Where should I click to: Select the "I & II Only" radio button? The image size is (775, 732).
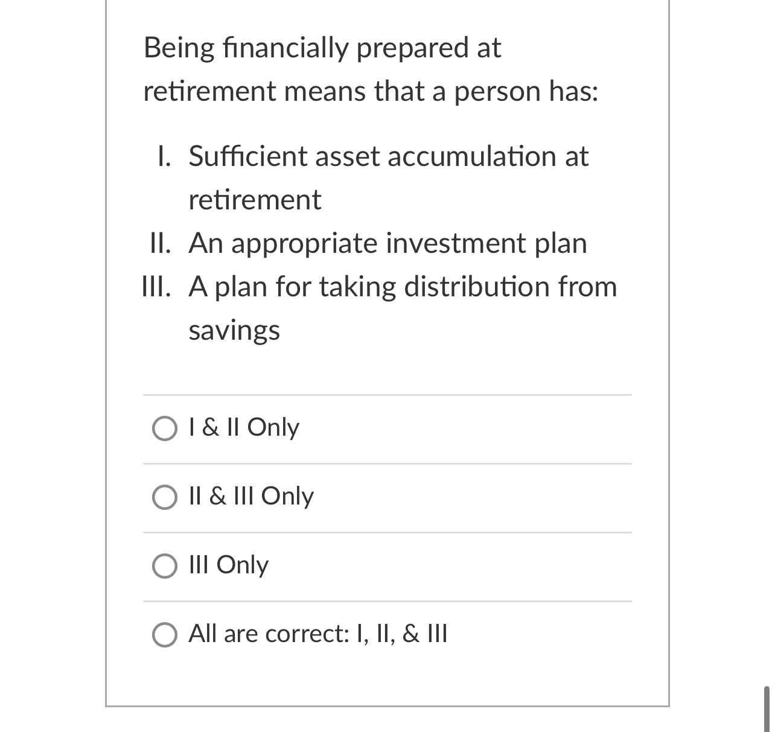(164, 428)
